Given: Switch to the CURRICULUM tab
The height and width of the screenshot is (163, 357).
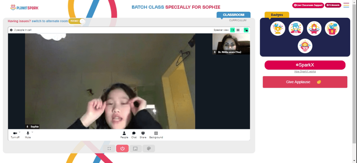Looking at the screenshot, I should point(238,20).
